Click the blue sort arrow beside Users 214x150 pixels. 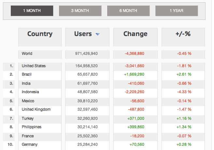point(98,34)
